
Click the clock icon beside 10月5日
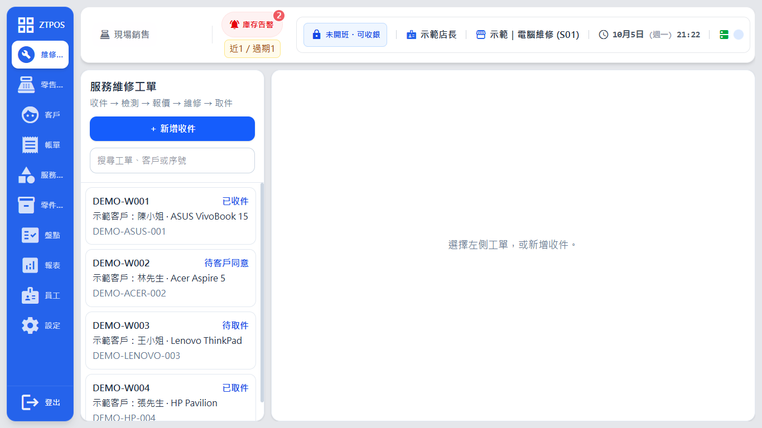(604, 35)
